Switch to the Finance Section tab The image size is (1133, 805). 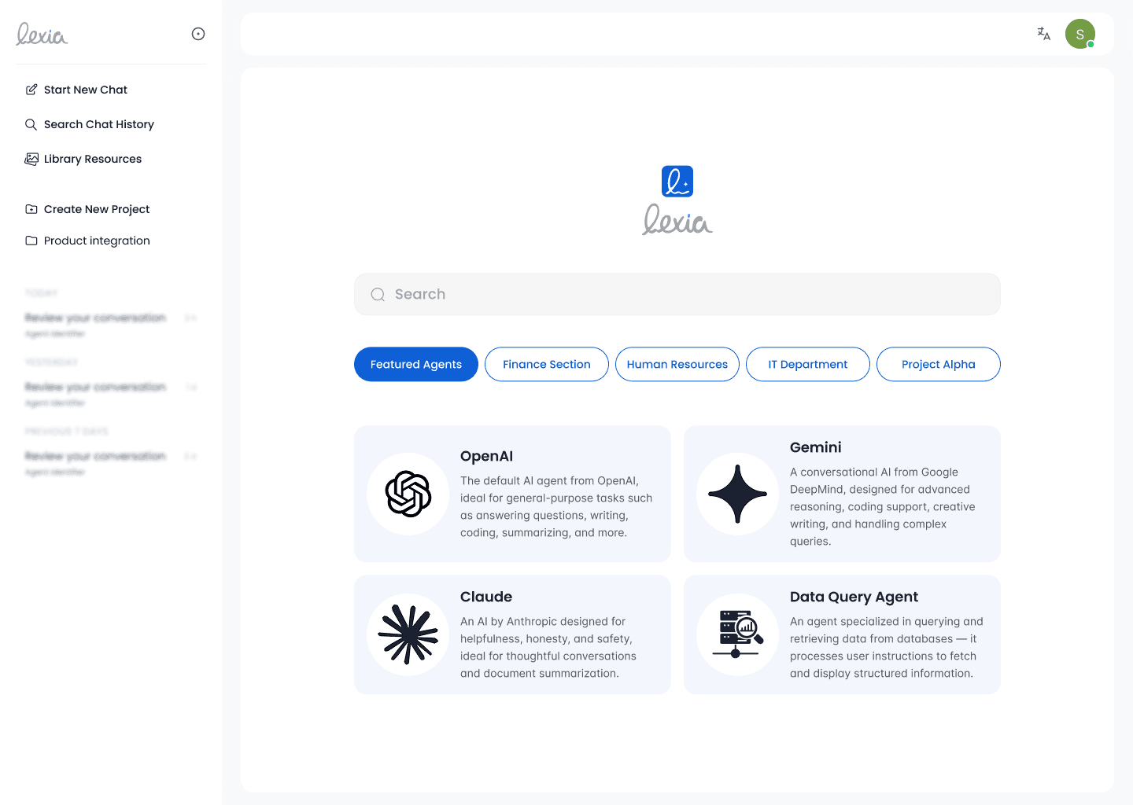tap(547, 364)
